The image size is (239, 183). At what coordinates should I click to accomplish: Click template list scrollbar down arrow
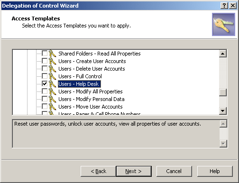pos(223,111)
